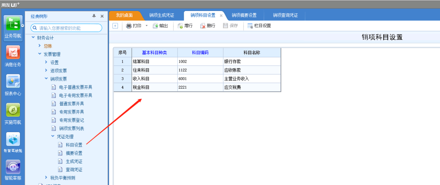Click the function search input field
Viewport: 440px width, 185px height.
69,28
